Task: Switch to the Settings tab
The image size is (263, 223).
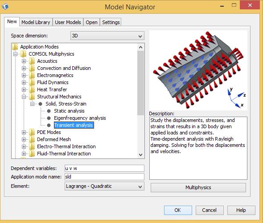Action: coord(111,22)
